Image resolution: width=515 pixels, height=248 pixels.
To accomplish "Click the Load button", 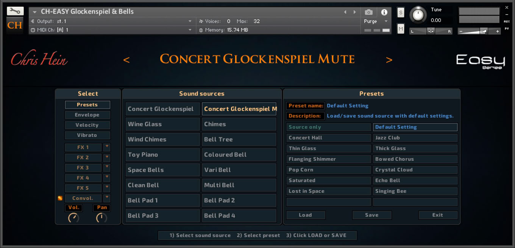I will pyautogui.click(x=306, y=215).
